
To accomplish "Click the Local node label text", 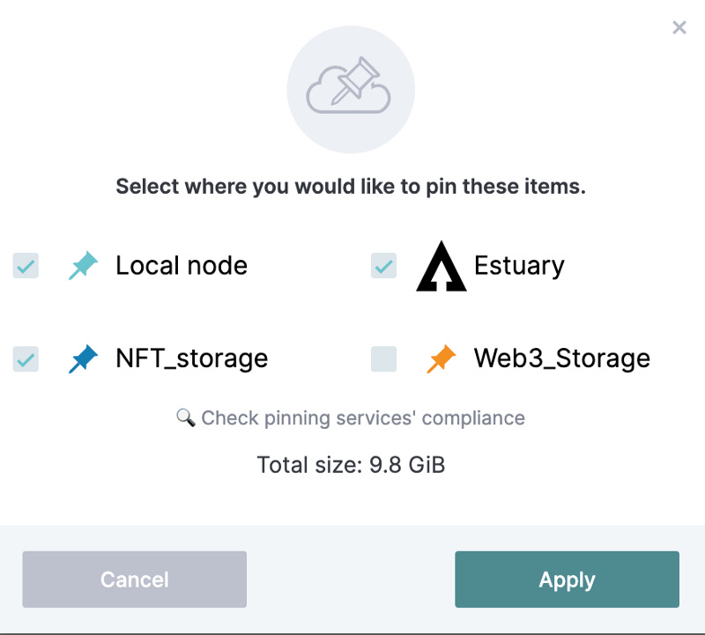I will [182, 265].
